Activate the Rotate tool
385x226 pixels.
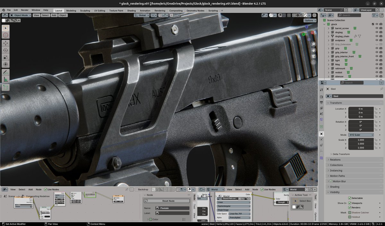6,50
